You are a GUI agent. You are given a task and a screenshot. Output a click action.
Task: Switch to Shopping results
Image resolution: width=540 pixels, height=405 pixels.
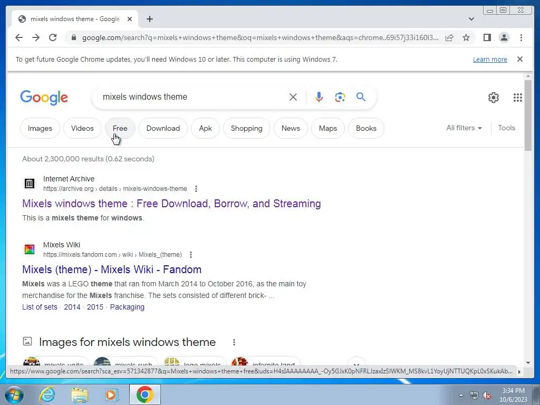[247, 128]
